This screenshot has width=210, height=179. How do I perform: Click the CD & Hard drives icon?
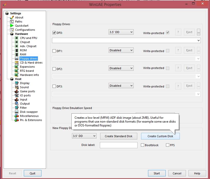[17, 63]
